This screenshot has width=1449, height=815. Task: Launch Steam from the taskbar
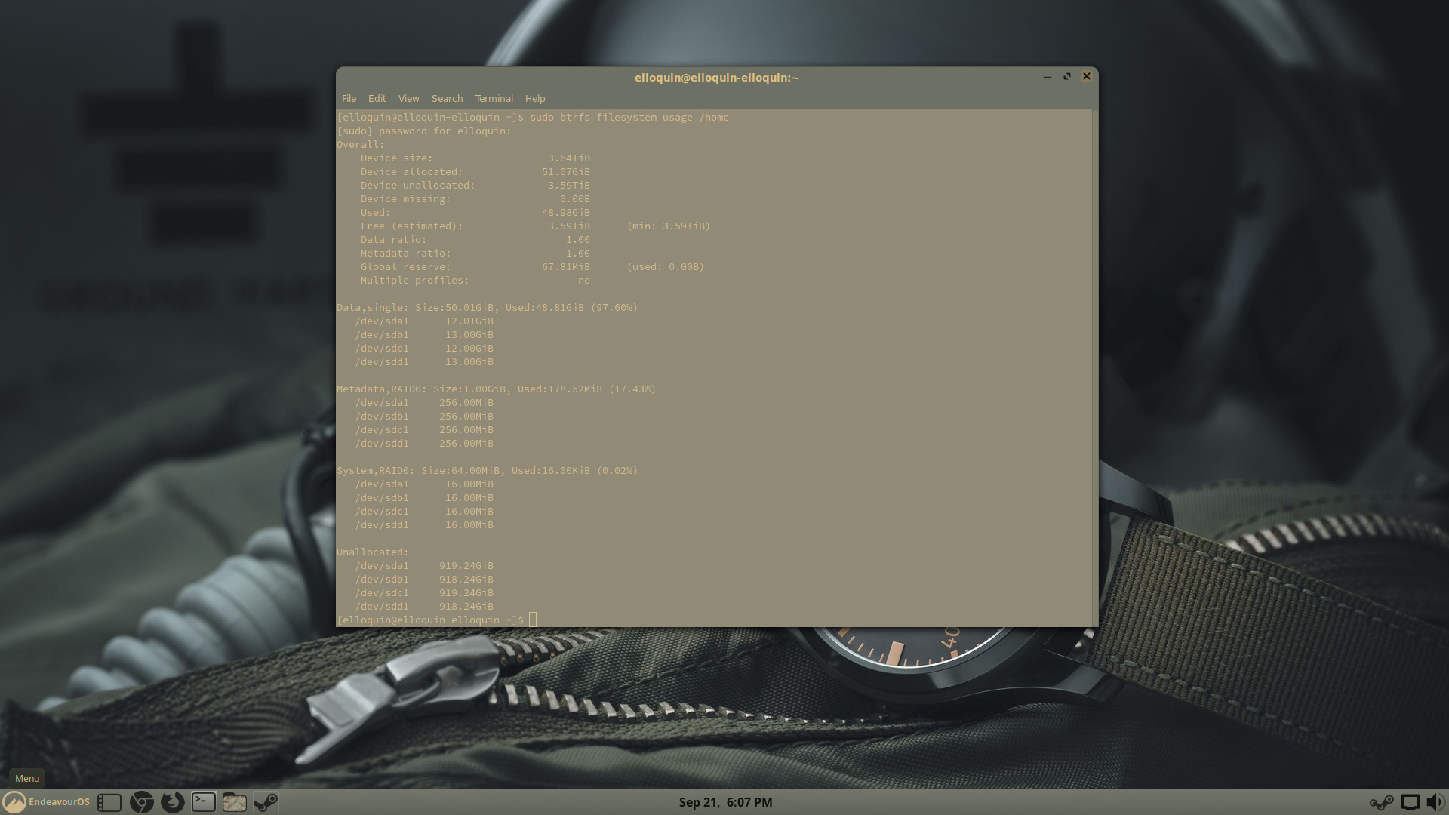(x=266, y=802)
